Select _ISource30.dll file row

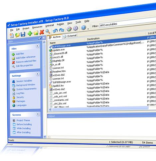(60, 53)
